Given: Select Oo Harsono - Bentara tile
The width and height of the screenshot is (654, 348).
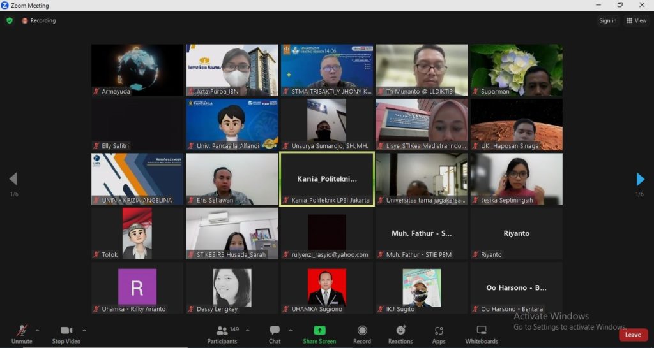Looking at the screenshot, I should [516, 288].
